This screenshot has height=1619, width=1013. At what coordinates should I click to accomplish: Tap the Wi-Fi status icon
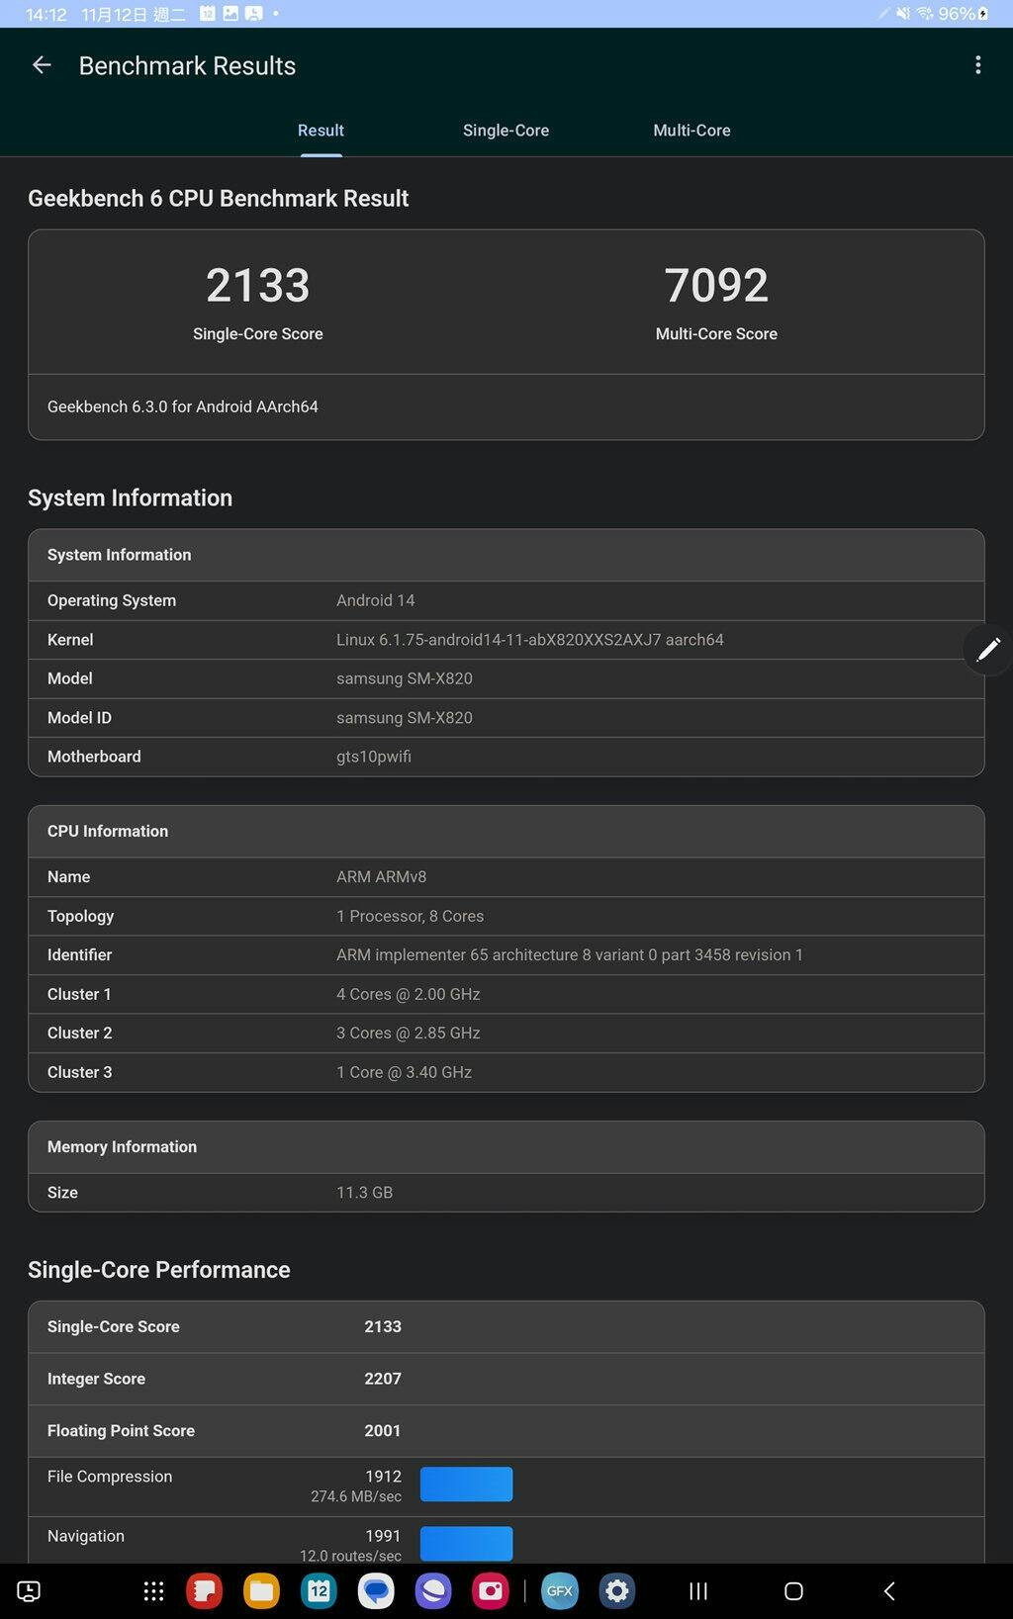(x=925, y=13)
